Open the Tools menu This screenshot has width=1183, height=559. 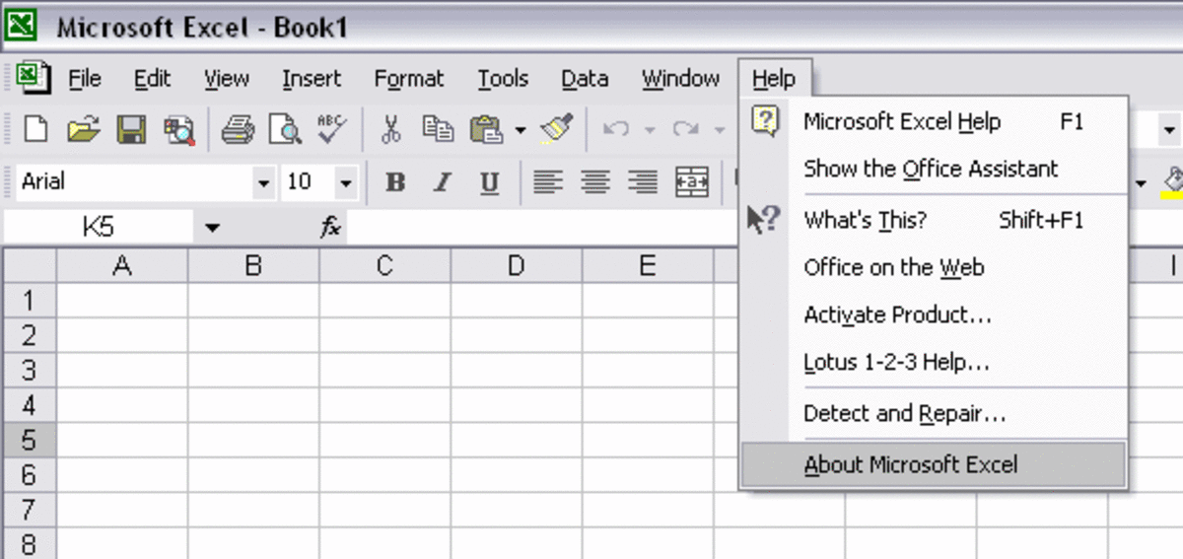503,78
